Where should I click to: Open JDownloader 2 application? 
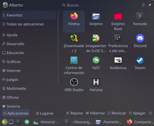click(74, 41)
